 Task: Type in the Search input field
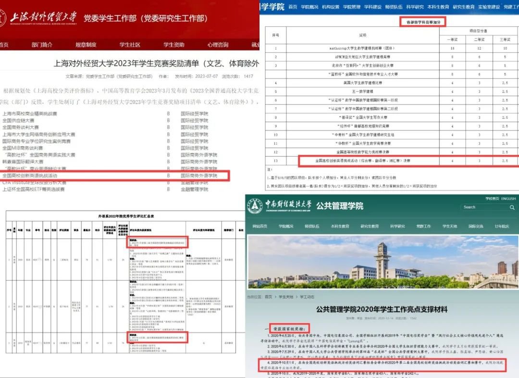click(x=483, y=207)
